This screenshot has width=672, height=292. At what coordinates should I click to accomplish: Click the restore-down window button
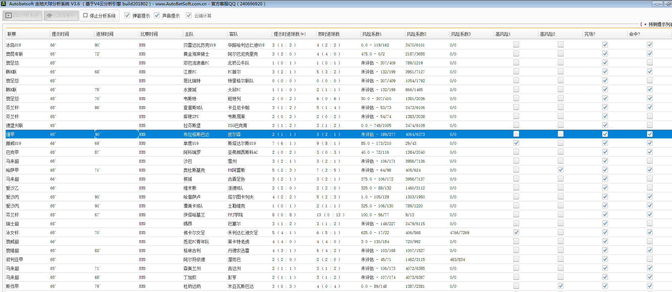[x=668, y=4]
